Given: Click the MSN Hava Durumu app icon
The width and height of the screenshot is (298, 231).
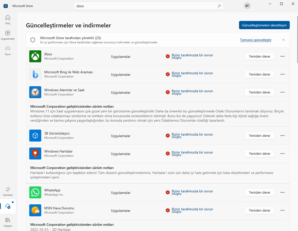Looking at the screenshot, I should pyautogui.click(x=35, y=210).
